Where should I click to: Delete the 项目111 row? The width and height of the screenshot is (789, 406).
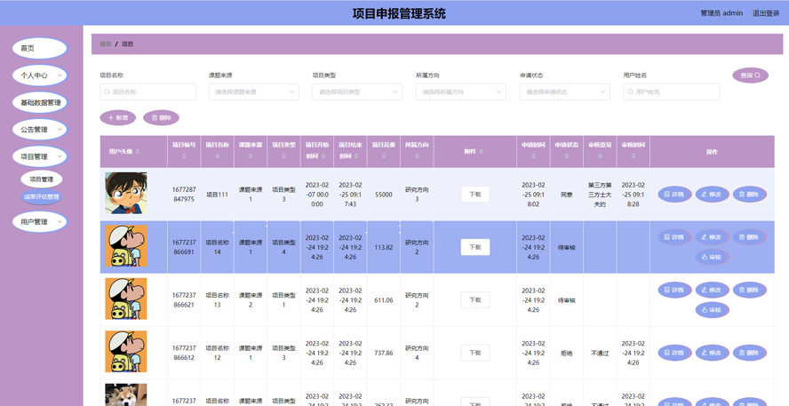point(749,195)
